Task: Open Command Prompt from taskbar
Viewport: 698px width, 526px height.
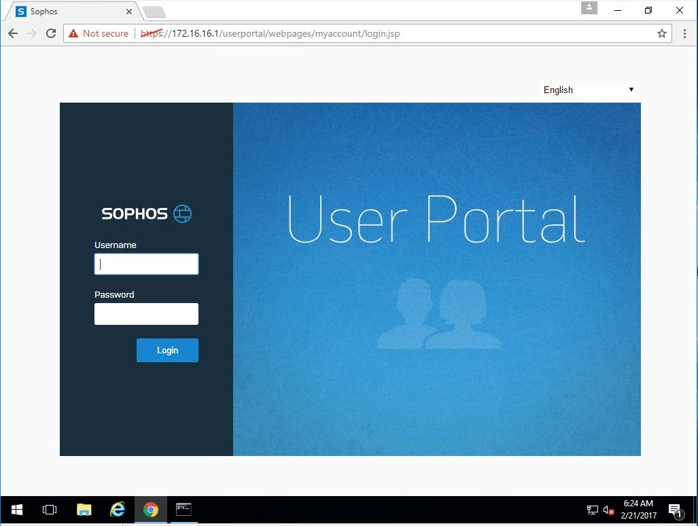Action: point(184,510)
